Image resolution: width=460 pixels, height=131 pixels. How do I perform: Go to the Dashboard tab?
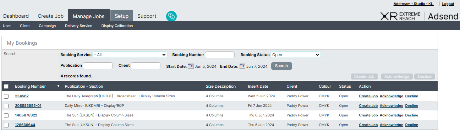tap(16, 16)
